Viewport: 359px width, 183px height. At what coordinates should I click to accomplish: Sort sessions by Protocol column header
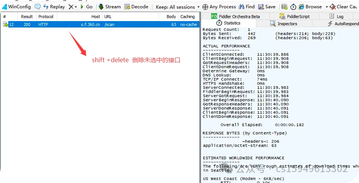46,17
